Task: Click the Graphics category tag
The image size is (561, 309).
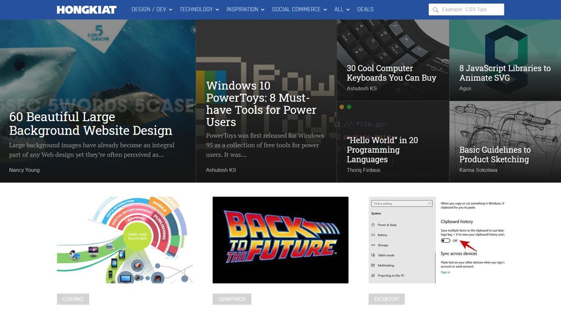Action: coord(232,299)
